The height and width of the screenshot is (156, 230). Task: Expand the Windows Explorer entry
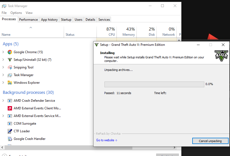tap(3, 82)
